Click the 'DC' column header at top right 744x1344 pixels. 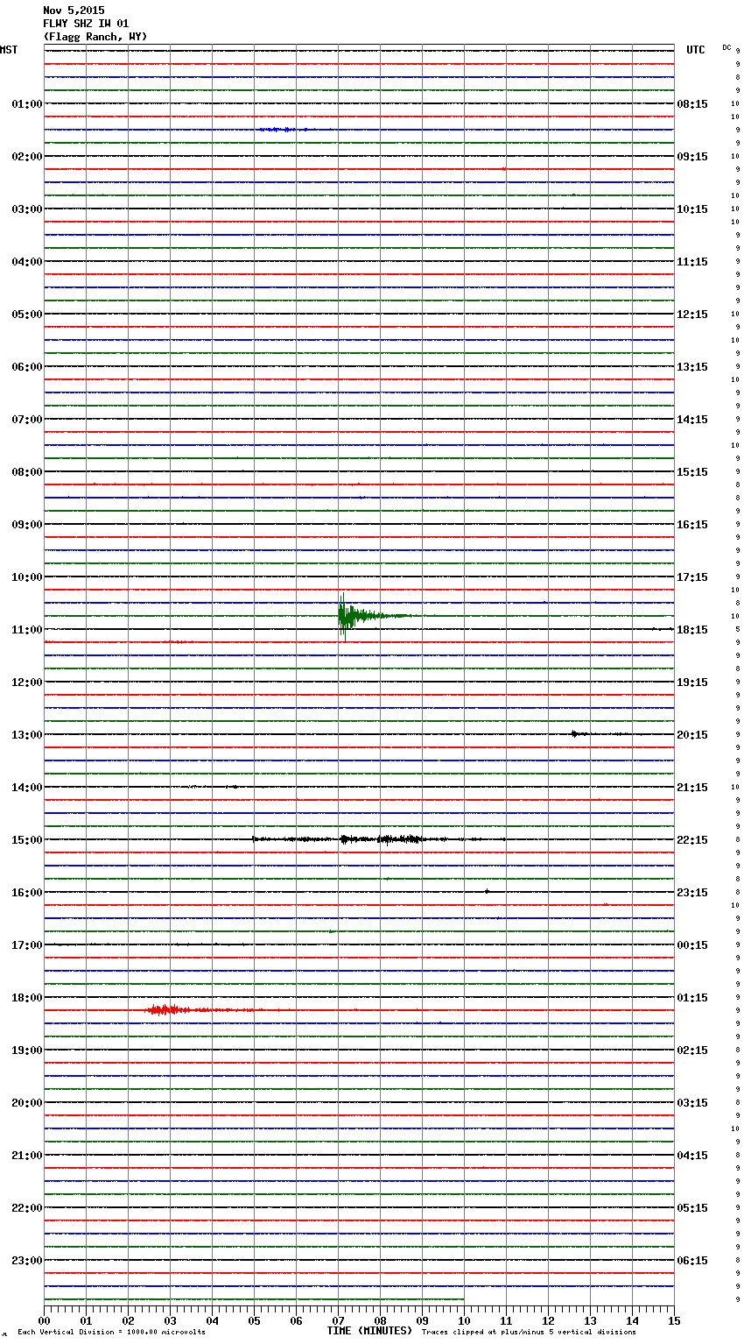pyautogui.click(x=726, y=47)
